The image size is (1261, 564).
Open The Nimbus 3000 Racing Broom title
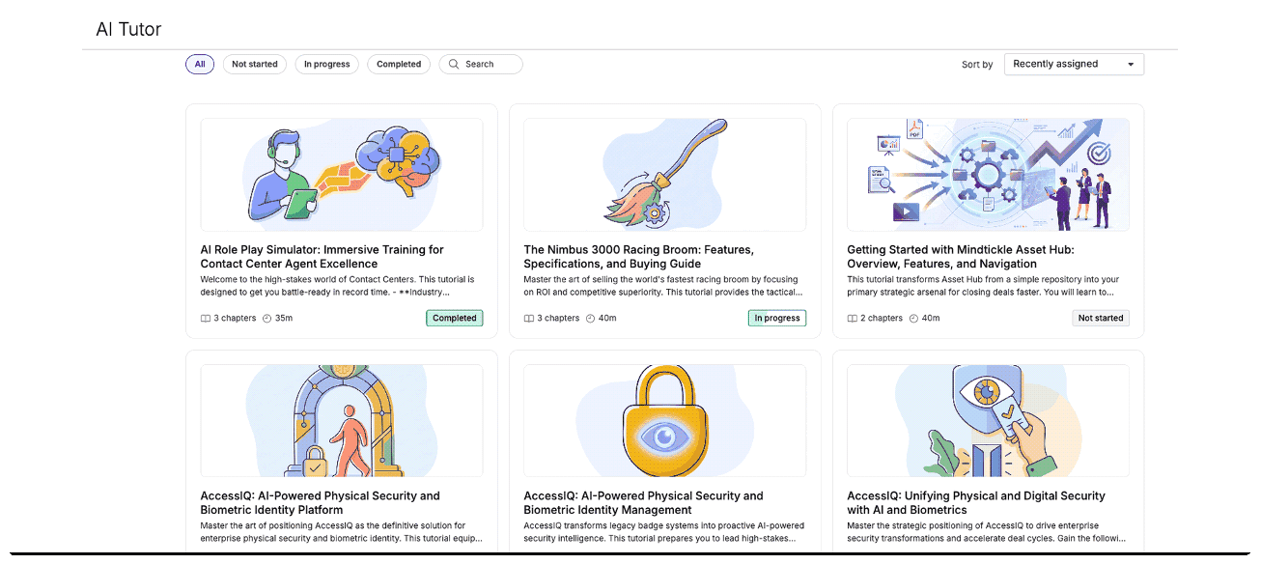pyautogui.click(x=639, y=257)
